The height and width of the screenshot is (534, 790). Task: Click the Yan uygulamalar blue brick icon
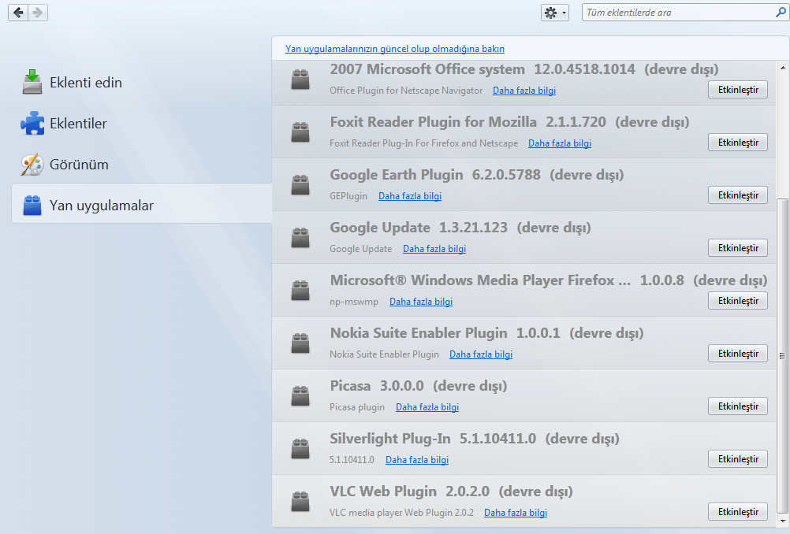(32, 206)
